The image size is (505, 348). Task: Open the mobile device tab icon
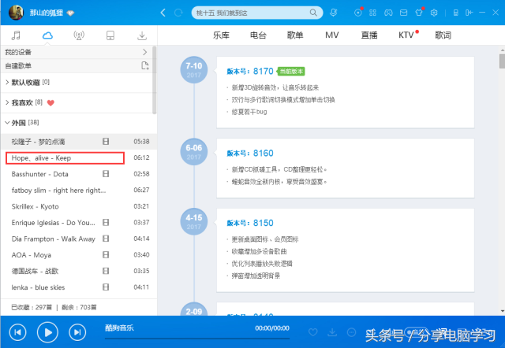110,35
